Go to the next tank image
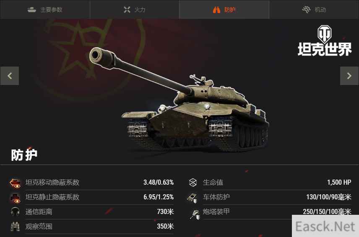Screen dimensions: 359x237 tap(349, 76)
